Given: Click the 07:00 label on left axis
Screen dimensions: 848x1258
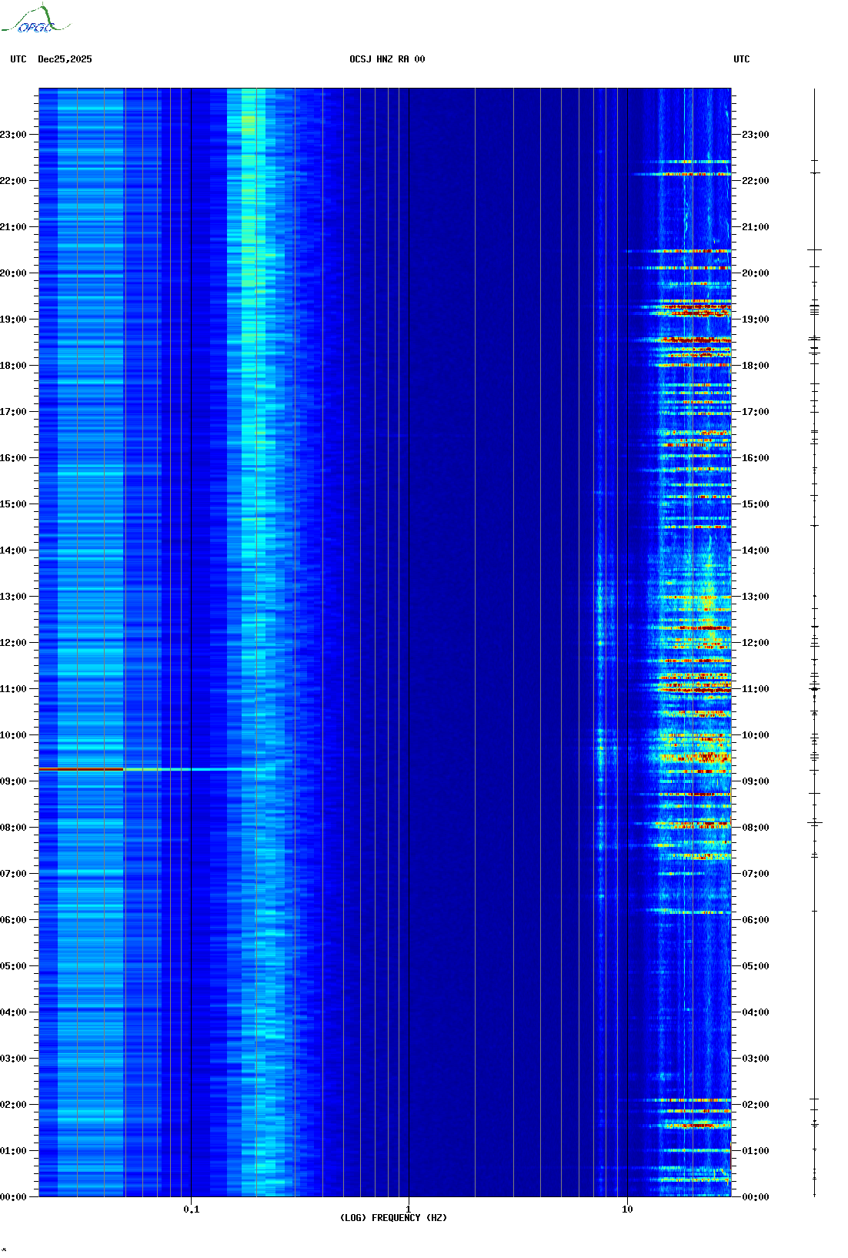Looking at the screenshot, I should coord(13,874).
